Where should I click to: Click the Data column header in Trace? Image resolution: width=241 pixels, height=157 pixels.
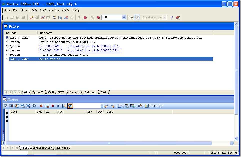coord(139,112)
